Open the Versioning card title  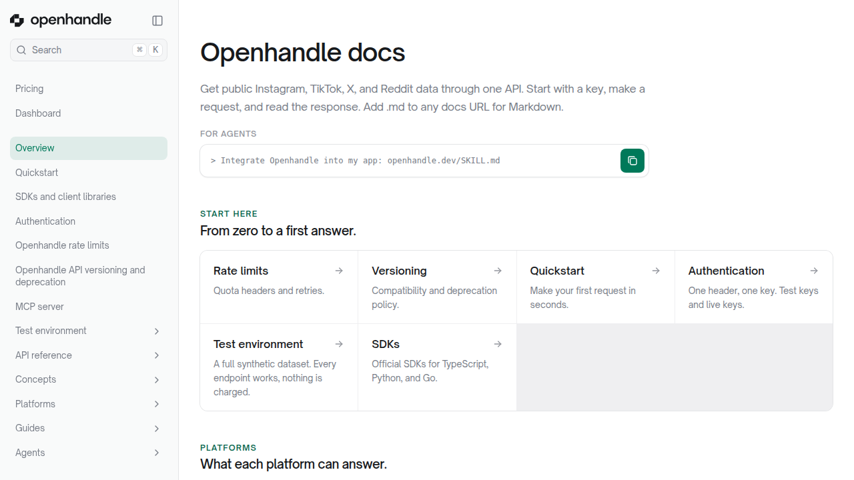399,271
